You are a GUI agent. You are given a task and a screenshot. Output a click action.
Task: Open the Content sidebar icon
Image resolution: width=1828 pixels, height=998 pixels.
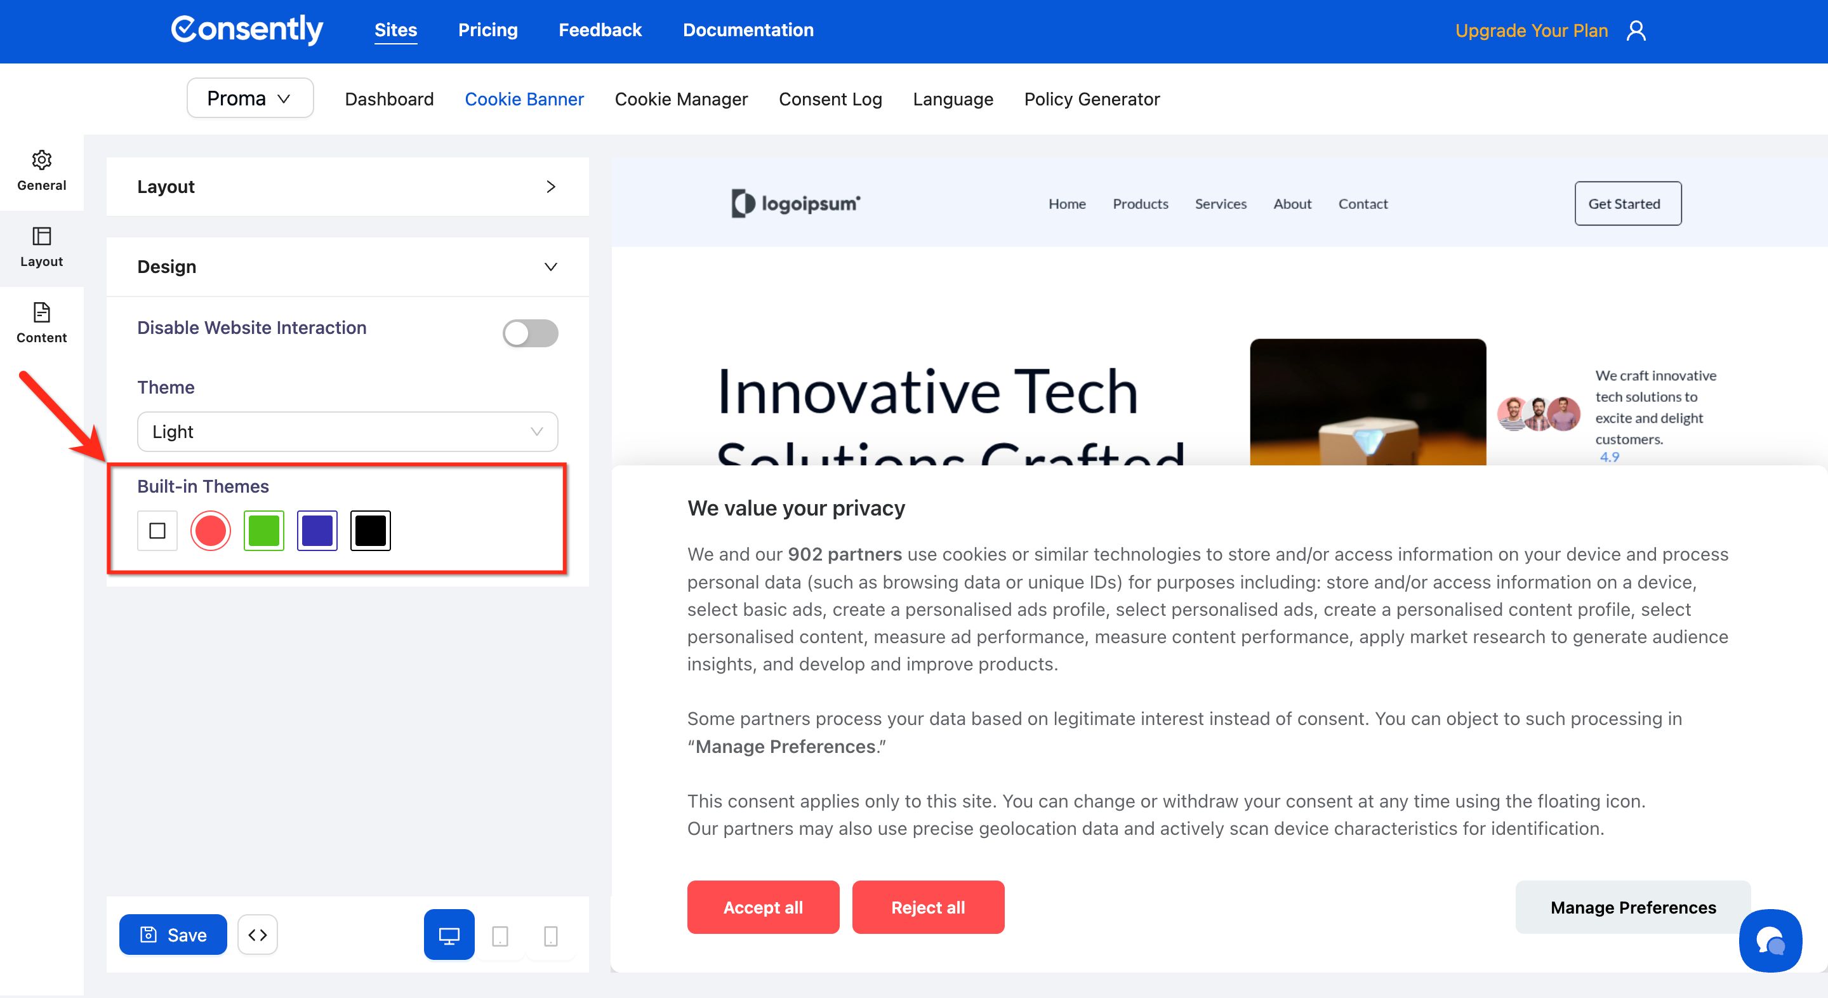(41, 312)
